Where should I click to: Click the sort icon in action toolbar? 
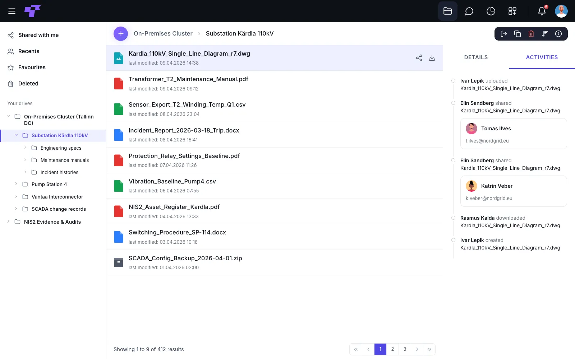[545, 34]
